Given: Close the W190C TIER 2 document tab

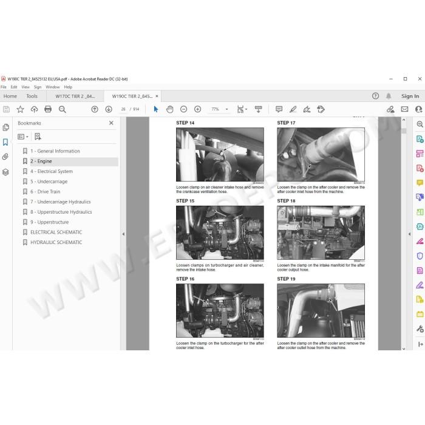Looking at the screenshot, I should (157, 96).
